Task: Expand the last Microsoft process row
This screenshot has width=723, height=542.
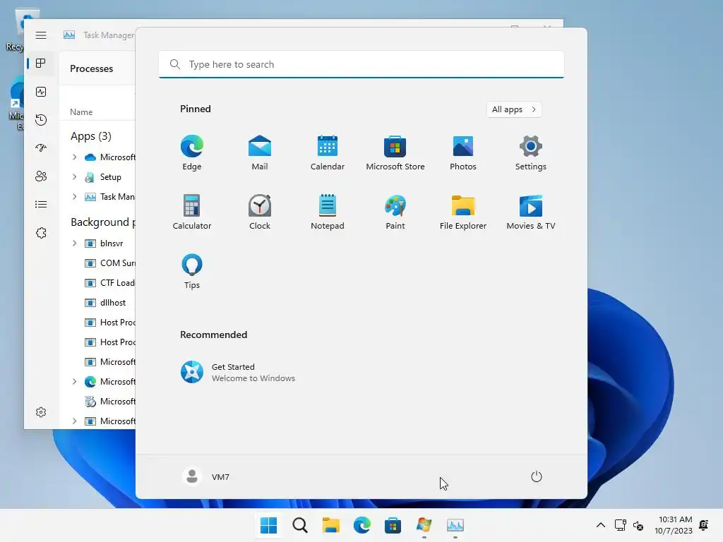Action: [74, 421]
